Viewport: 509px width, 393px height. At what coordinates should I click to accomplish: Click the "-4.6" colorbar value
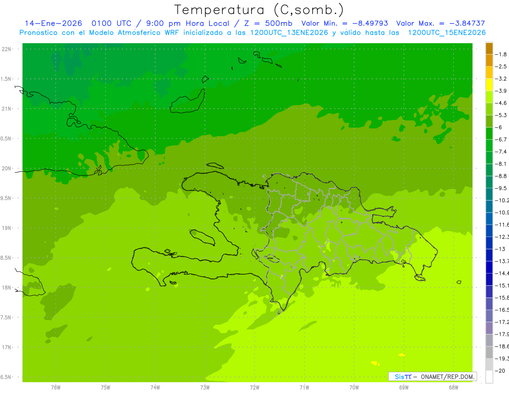[501, 103]
